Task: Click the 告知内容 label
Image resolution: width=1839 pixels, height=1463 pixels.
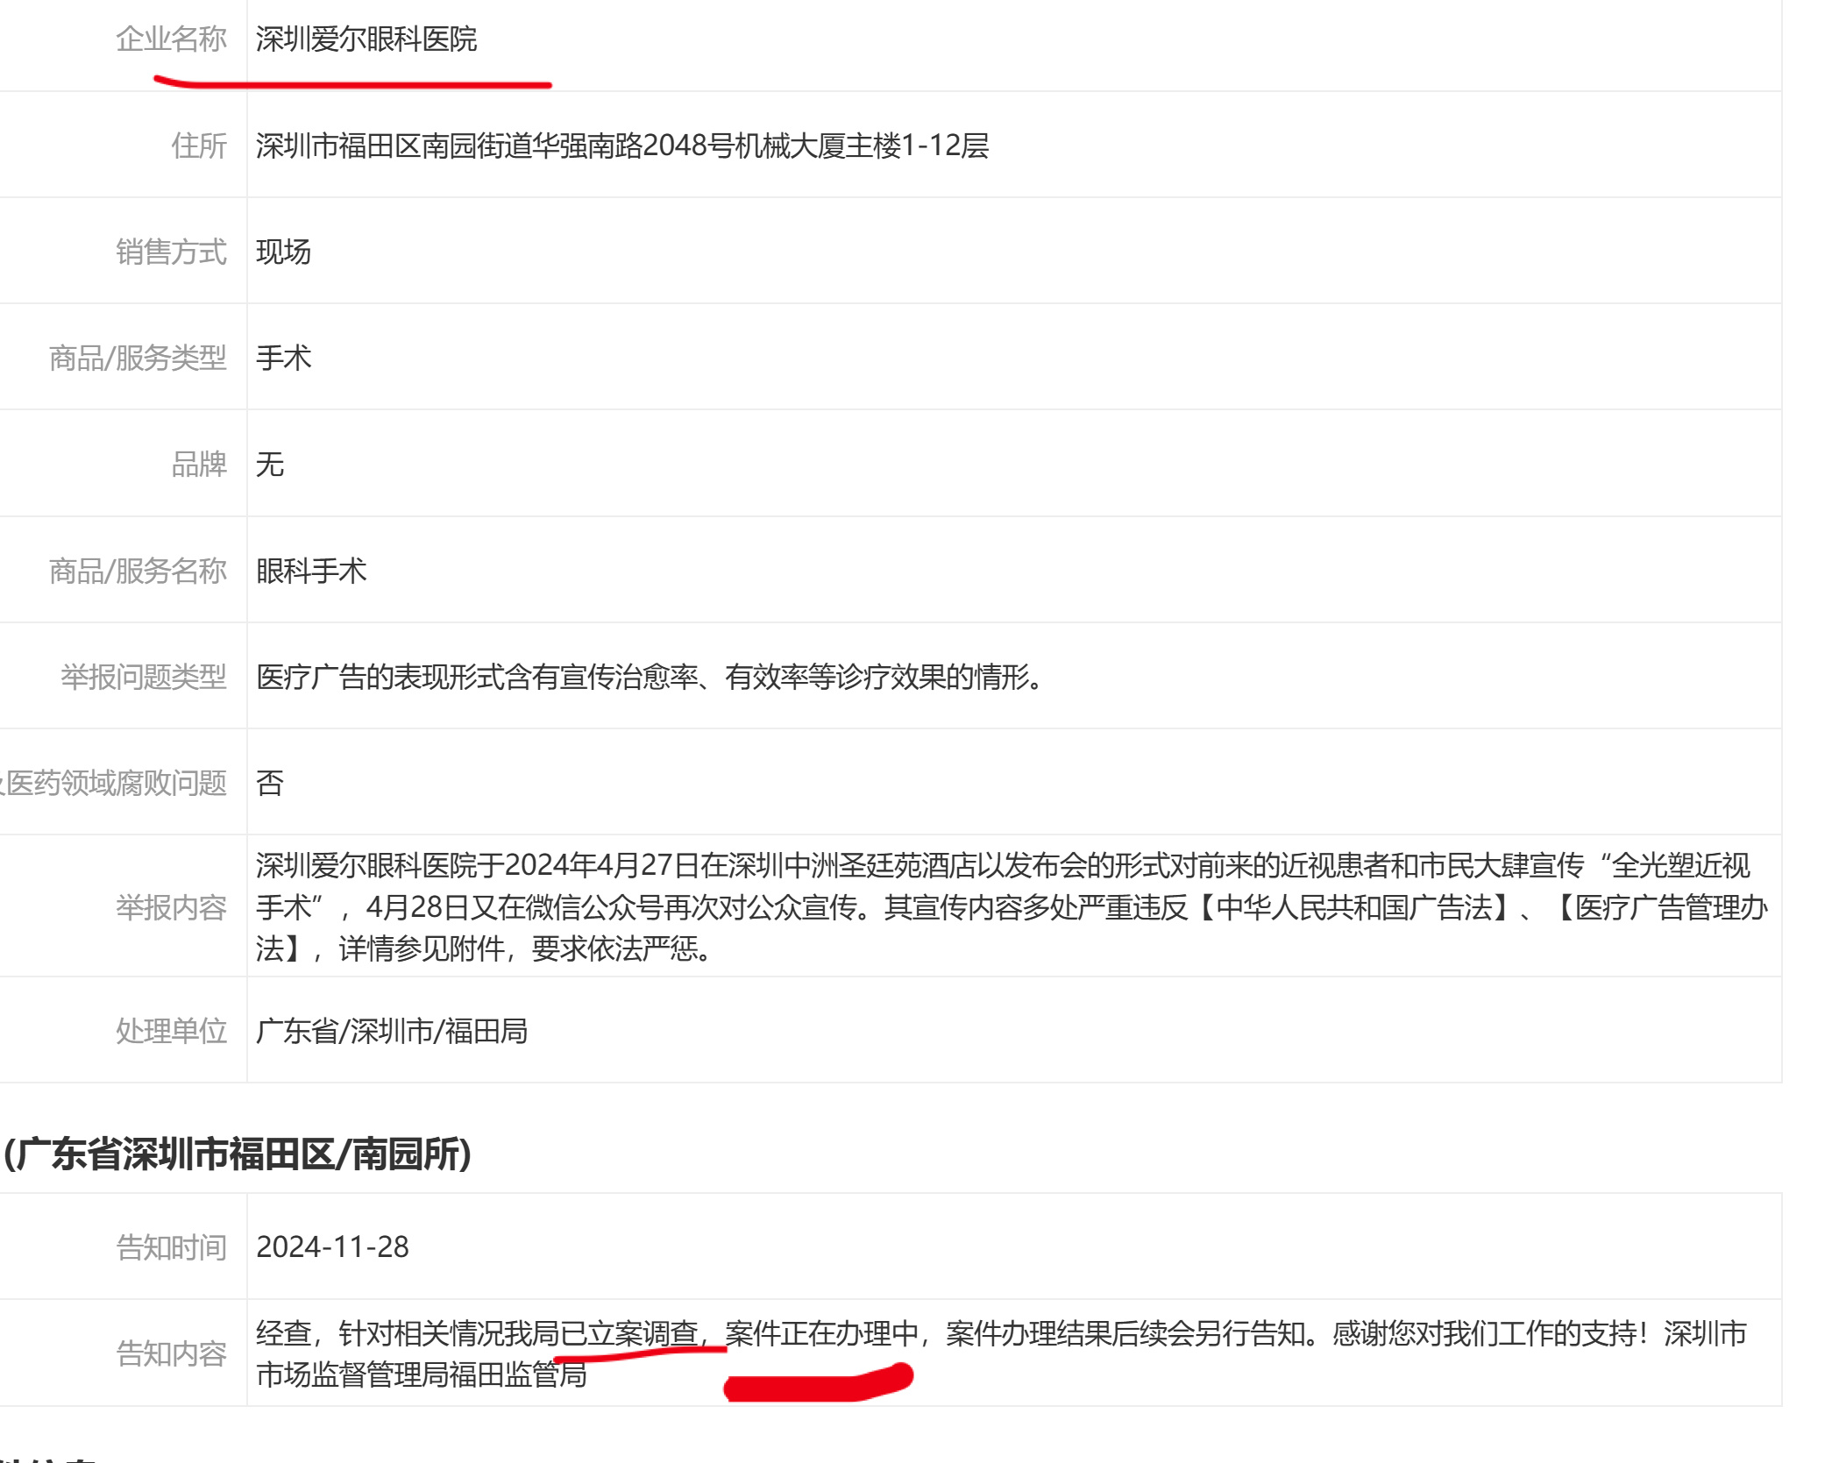Action: (x=171, y=1355)
